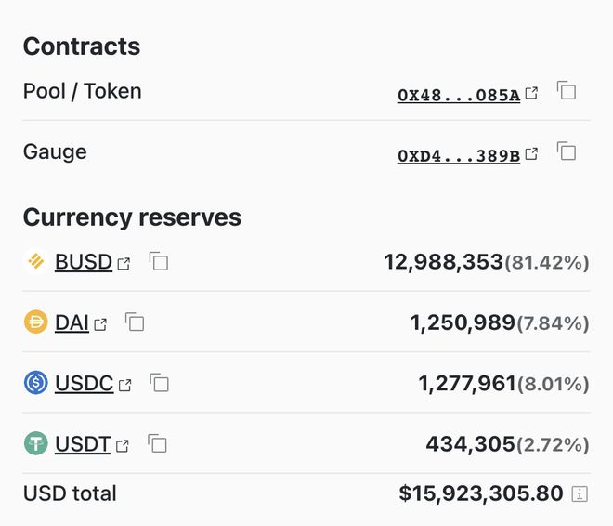
Task: Click the USDC token logo
Action: (35, 383)
